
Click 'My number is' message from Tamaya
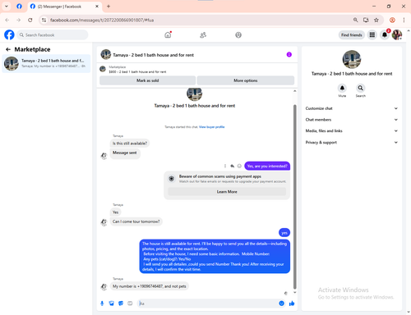point(150,286)
